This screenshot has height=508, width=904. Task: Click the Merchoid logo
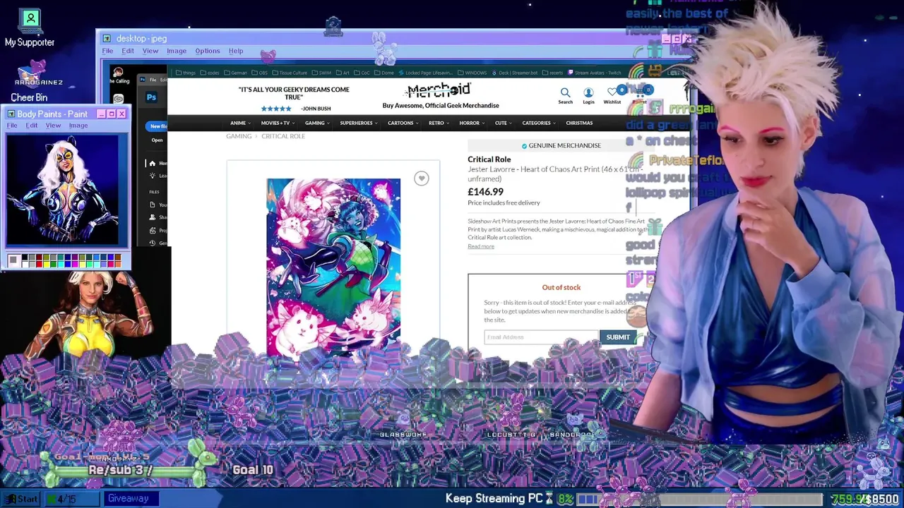point(439,91)
